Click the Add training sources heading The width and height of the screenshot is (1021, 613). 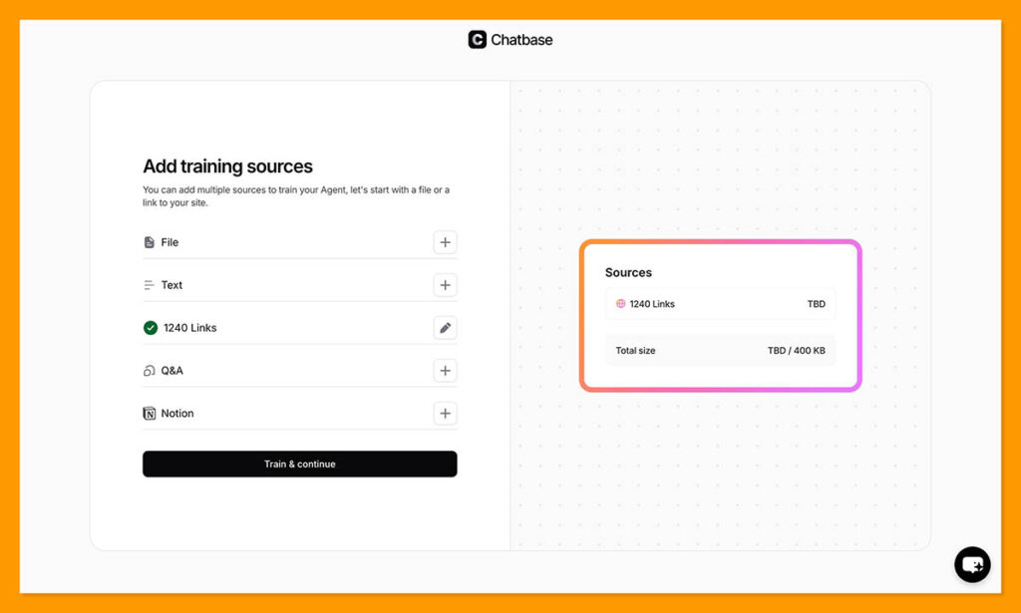click(x=226, y=166)
